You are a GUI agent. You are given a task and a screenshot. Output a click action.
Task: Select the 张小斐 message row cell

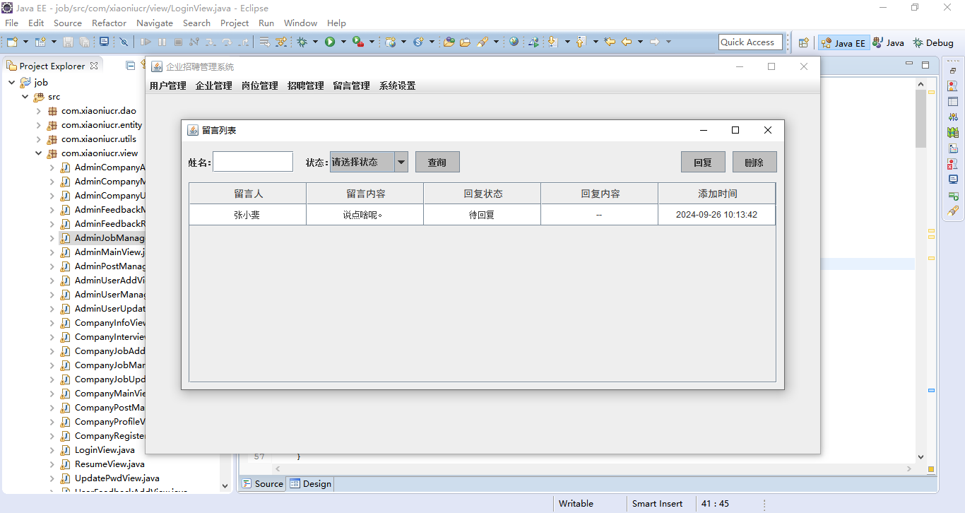(x=247, y=215)
